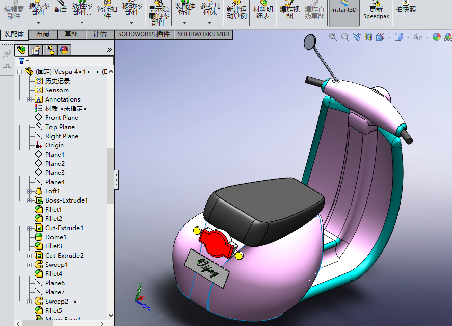The width and height of the screenshot is (452, 326).
Task: Expand the Cut-Extrude1 feature
Action: [x=30, y=228]
